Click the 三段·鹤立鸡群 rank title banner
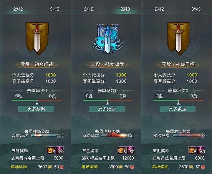212x174 pixels. pos(107,64)
